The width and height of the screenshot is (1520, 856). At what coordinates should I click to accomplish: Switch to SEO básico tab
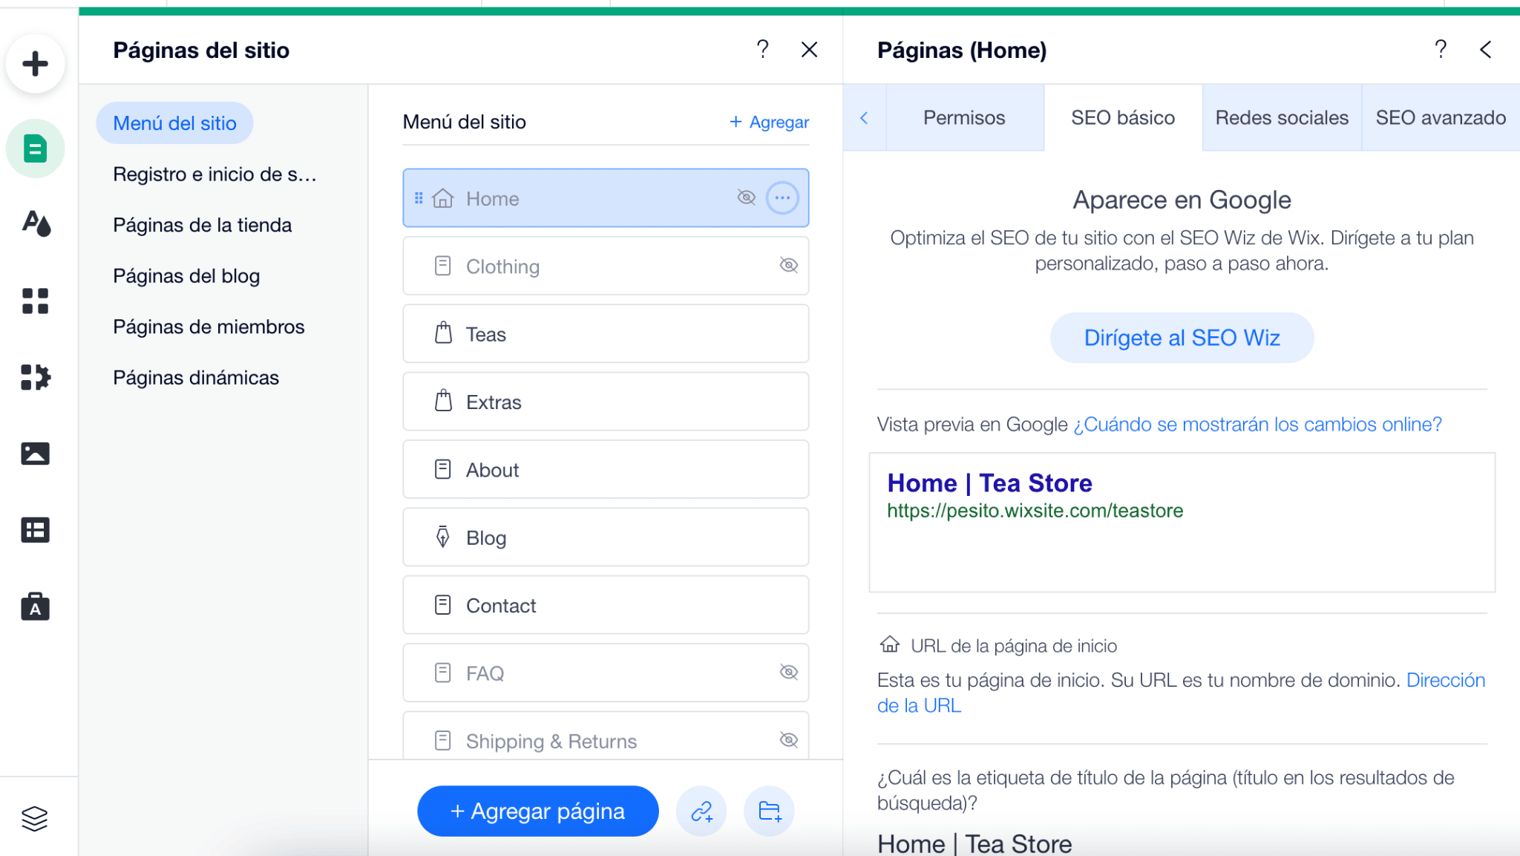pyautogui.click(x=1123, y=118)
